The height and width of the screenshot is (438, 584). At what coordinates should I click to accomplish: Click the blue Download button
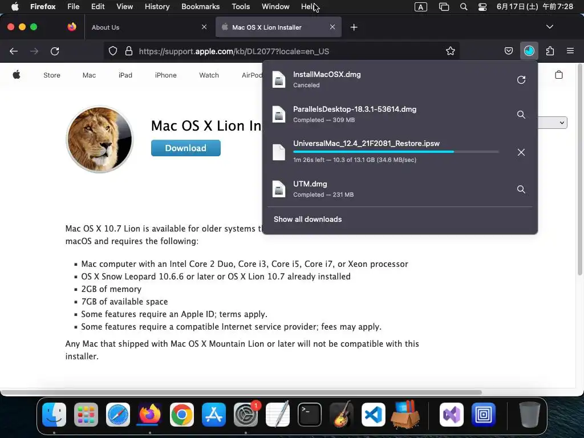click(185, 148)
